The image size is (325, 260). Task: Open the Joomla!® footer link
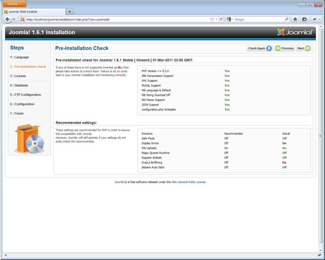(x=120, y=182)
